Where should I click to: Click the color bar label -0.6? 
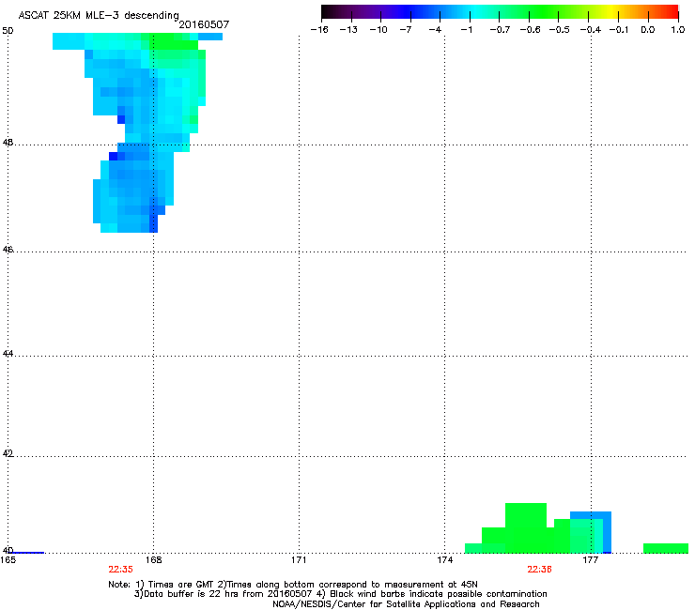click(x=530, y=30)
